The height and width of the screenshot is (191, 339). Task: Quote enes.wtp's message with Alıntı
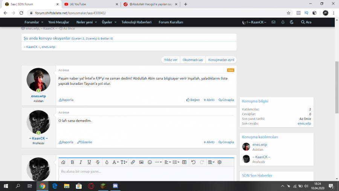(209, 100)
